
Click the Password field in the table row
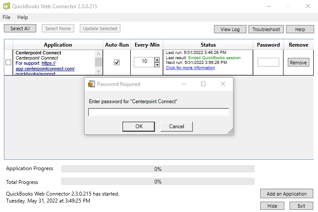(x=268, y=62)
